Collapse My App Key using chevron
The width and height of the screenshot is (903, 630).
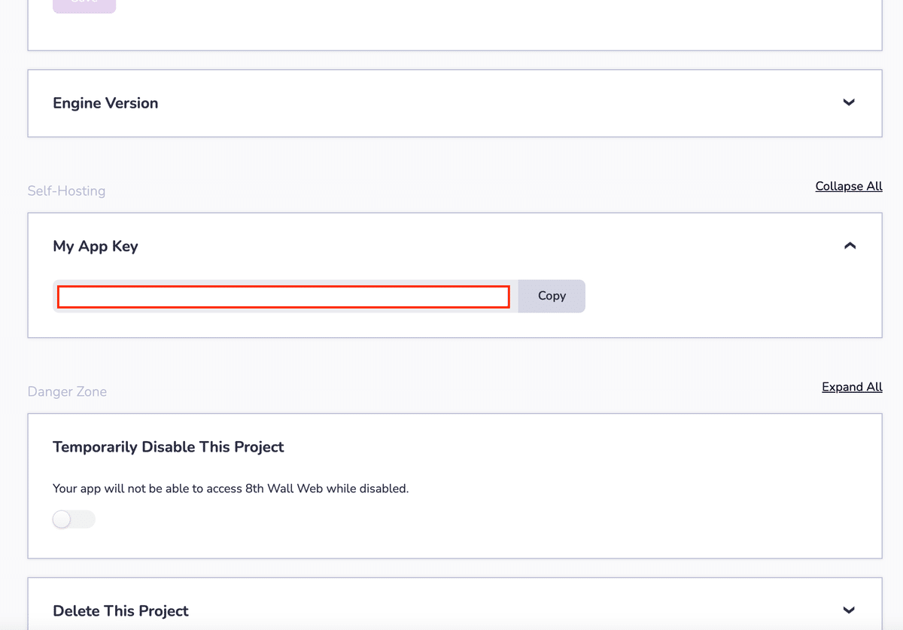(850, 245)
